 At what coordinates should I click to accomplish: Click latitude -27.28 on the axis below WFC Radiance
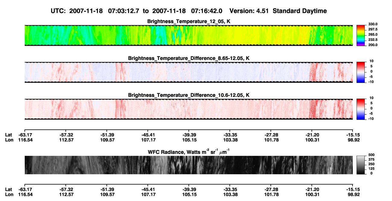point(271,190)
